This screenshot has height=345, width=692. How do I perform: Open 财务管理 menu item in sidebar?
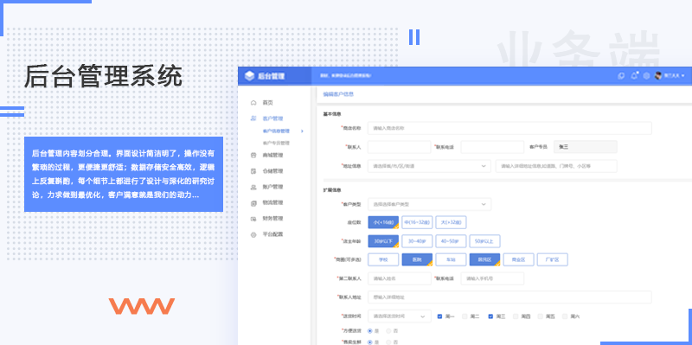pyautogui.click(x=272, y=219)
